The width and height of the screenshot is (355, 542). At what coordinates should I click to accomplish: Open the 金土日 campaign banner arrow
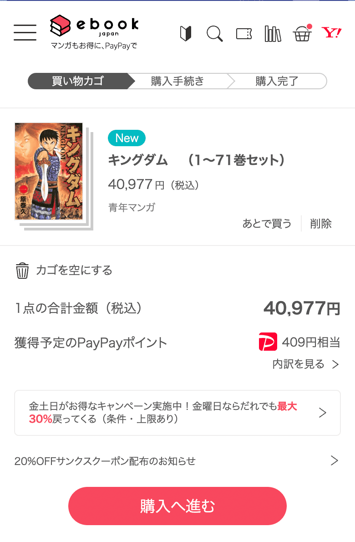[322, 413]
